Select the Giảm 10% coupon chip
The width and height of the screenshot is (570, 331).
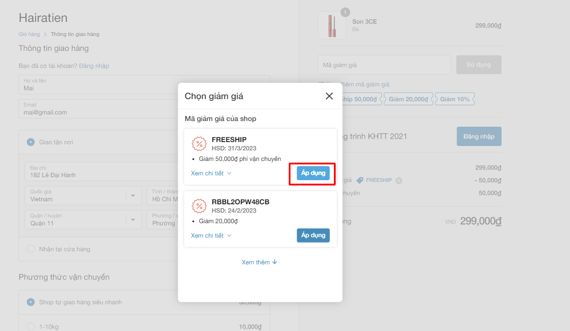[x=455, y=99]
